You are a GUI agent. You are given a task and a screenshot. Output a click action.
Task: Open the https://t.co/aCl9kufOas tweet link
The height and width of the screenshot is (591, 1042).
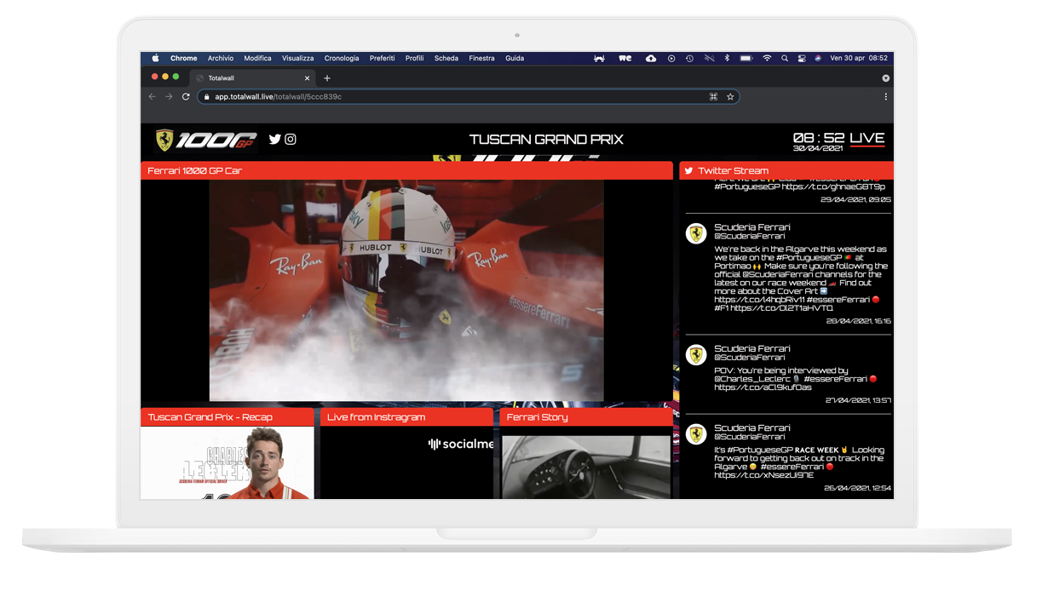click(x=763, y=387)
